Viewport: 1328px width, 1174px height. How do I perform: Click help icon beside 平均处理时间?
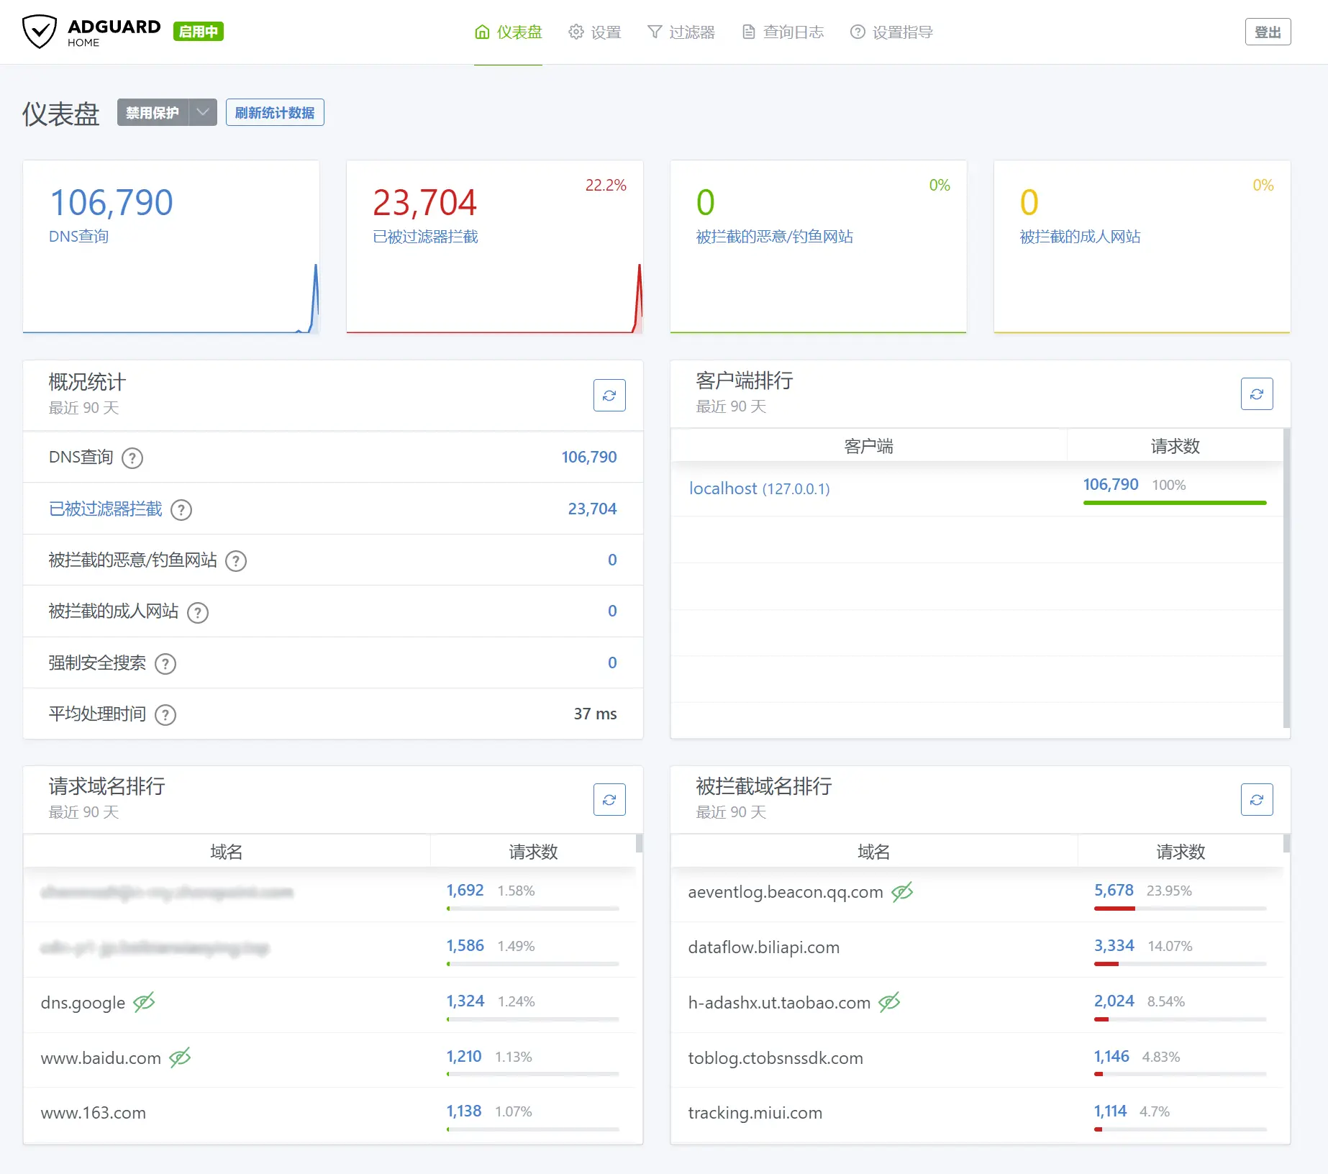[165, 715]
